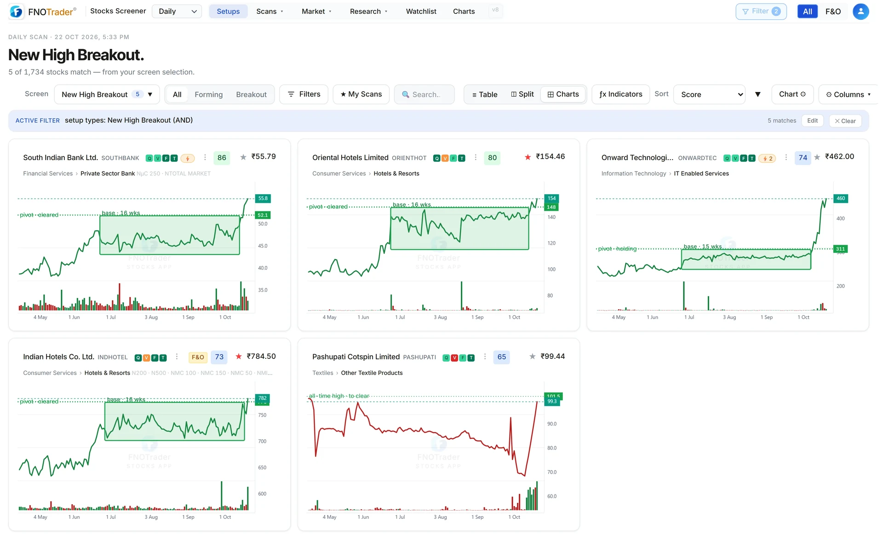Click F badge on Indian Hotels card
Screen dimensions: 883x552
(x=155, y=358)
